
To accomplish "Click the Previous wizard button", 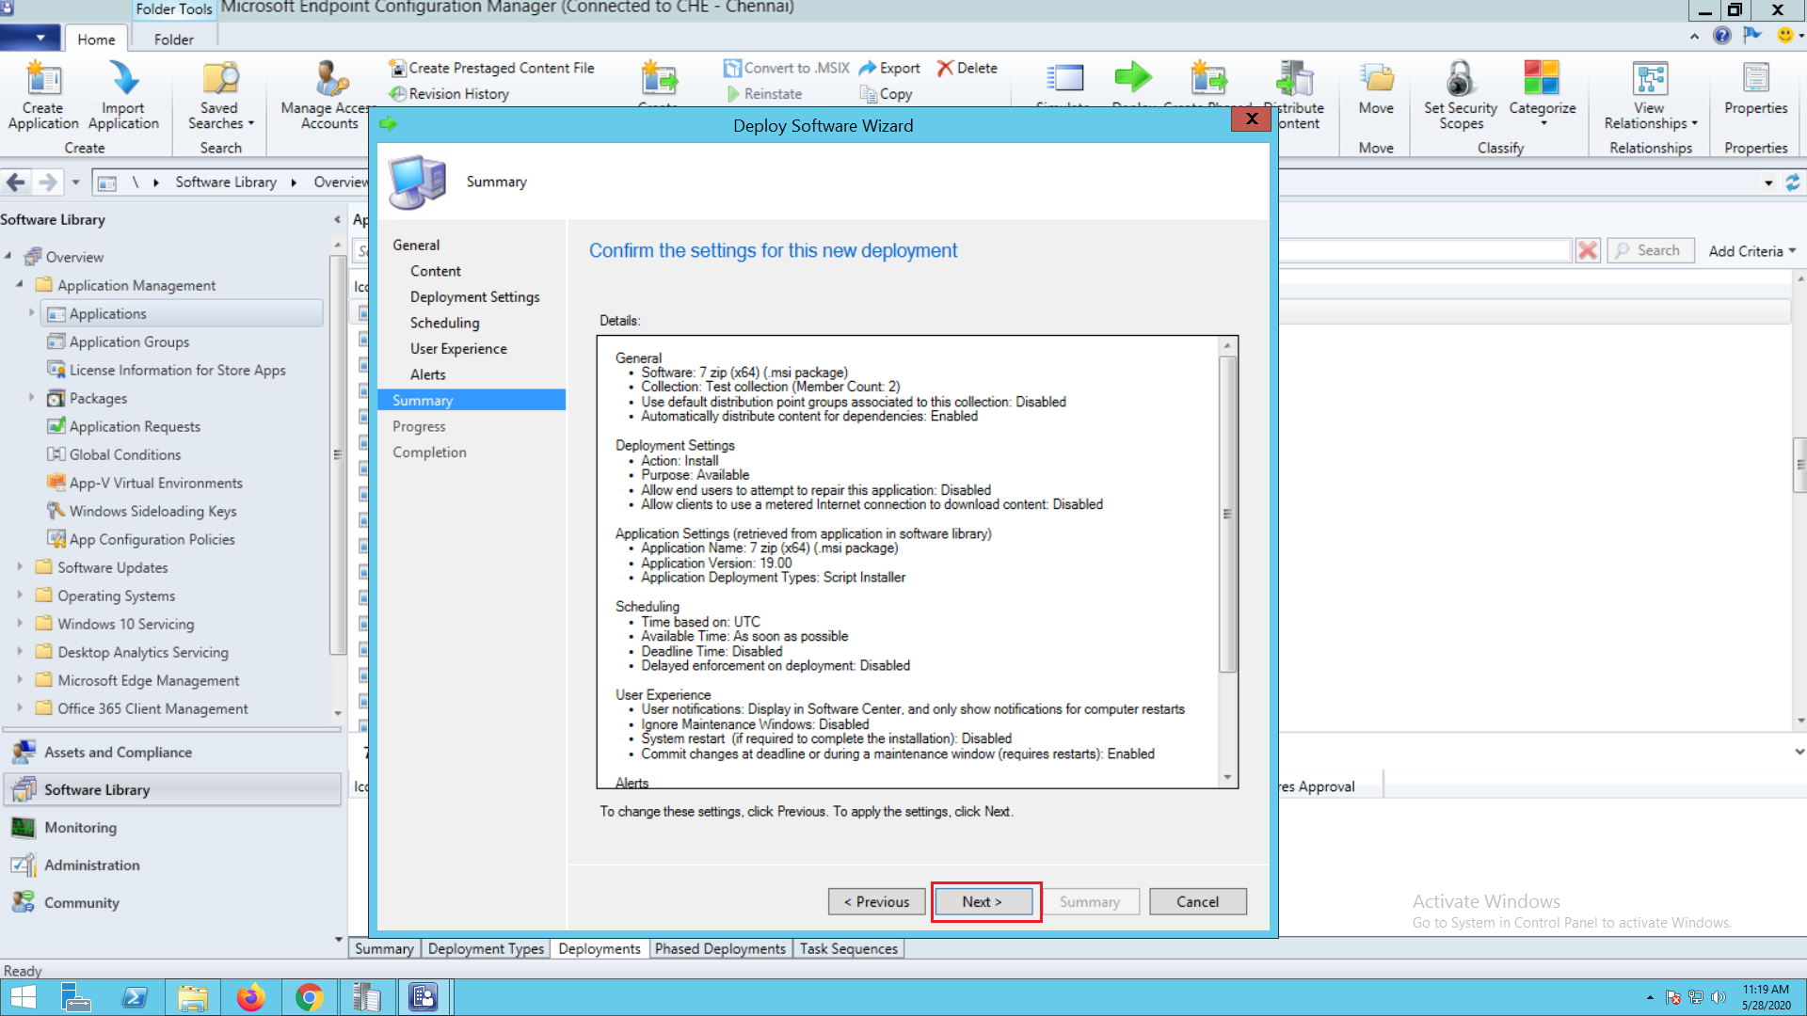I will point(876,901).
